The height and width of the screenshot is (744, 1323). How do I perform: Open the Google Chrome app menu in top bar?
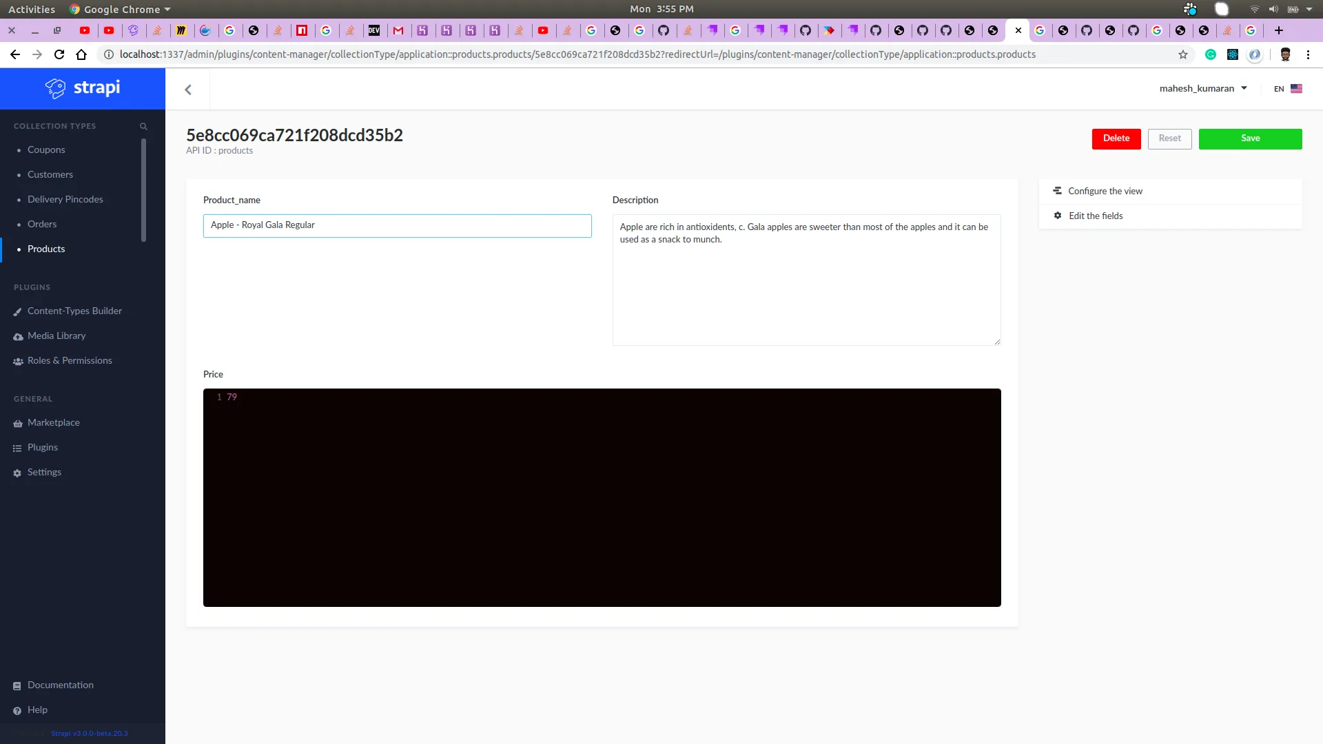coord(121,9)
